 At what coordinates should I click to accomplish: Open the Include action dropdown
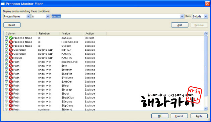point(206,16)
